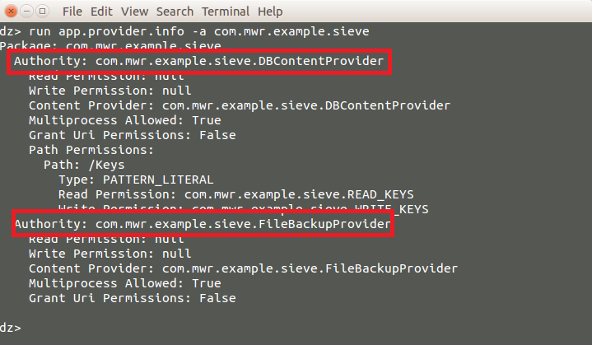The image size is (592, 345).
Task: Open the File menu
Action: (x=72, y=12)
